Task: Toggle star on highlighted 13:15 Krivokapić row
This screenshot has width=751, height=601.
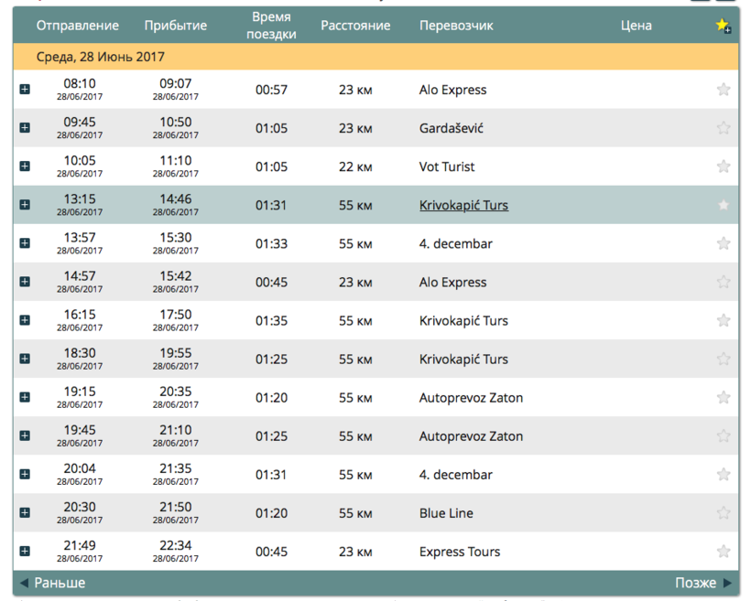Action: click(724, 205)
